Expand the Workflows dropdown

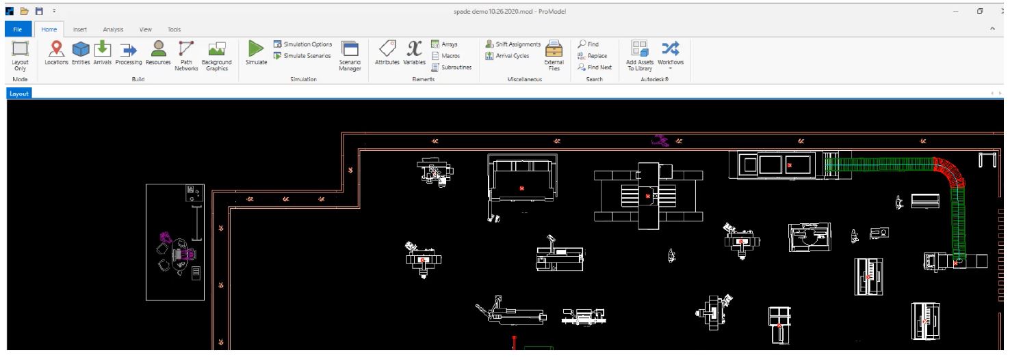click(671, 54)
